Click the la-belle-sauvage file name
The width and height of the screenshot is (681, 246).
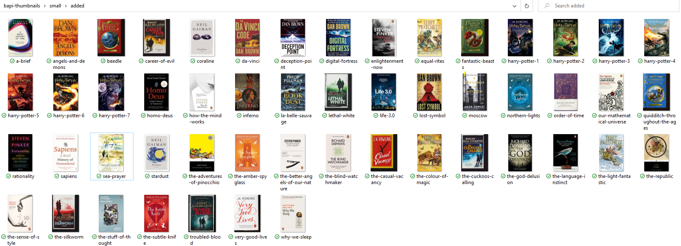(296, 119)
